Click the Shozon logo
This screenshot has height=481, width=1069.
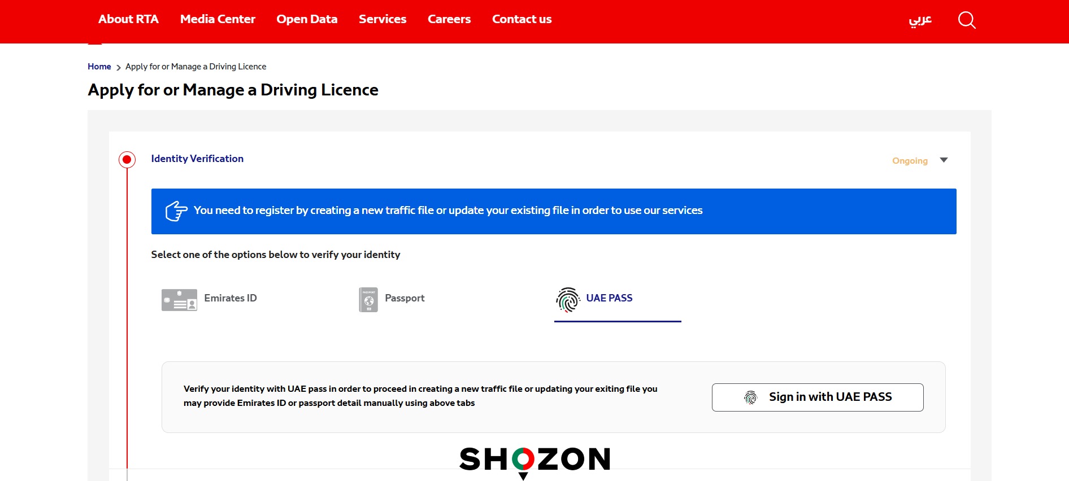534,461
